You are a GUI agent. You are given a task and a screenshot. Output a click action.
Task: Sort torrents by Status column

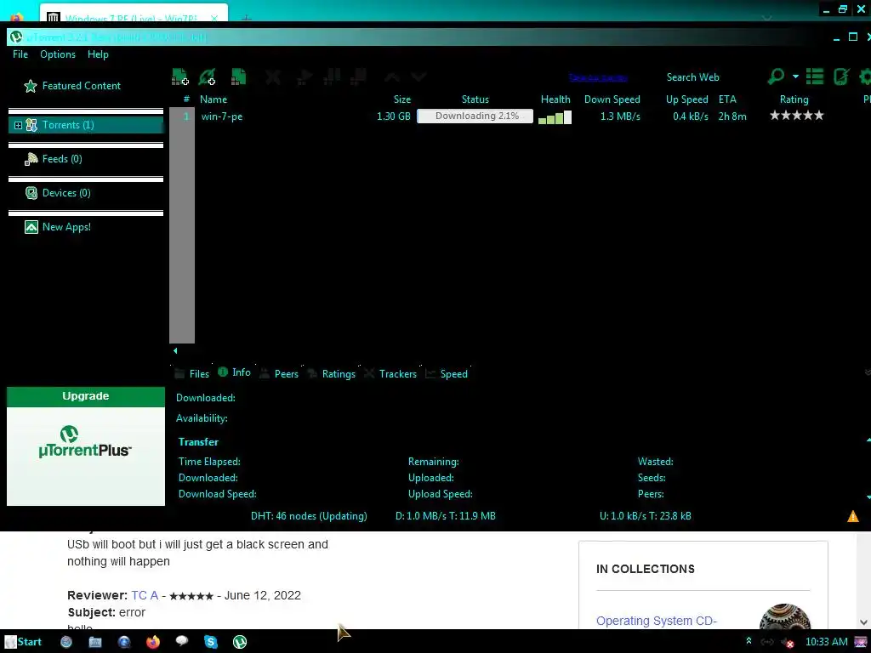[x=475, y=99]
